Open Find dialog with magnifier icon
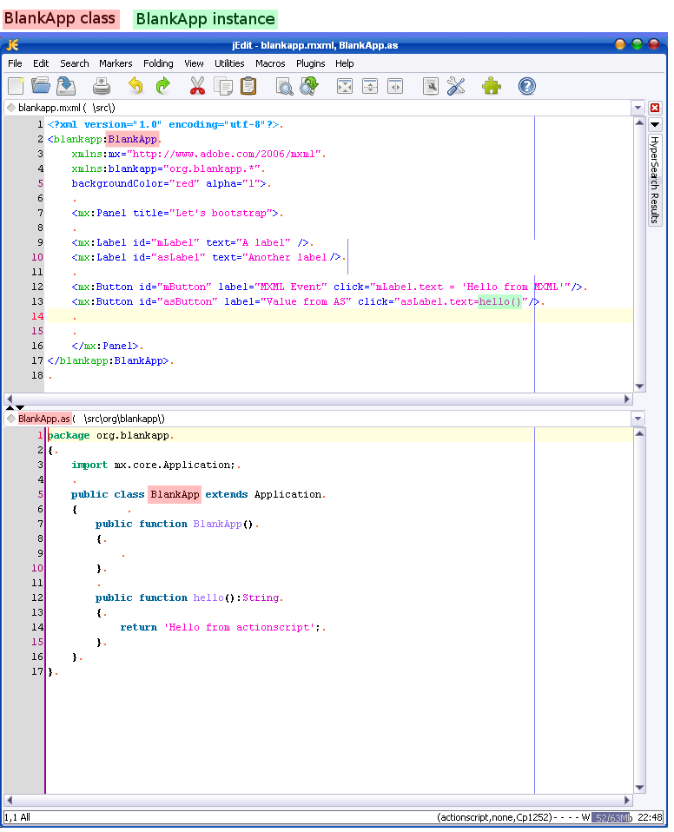 click(x=284, y=86)
